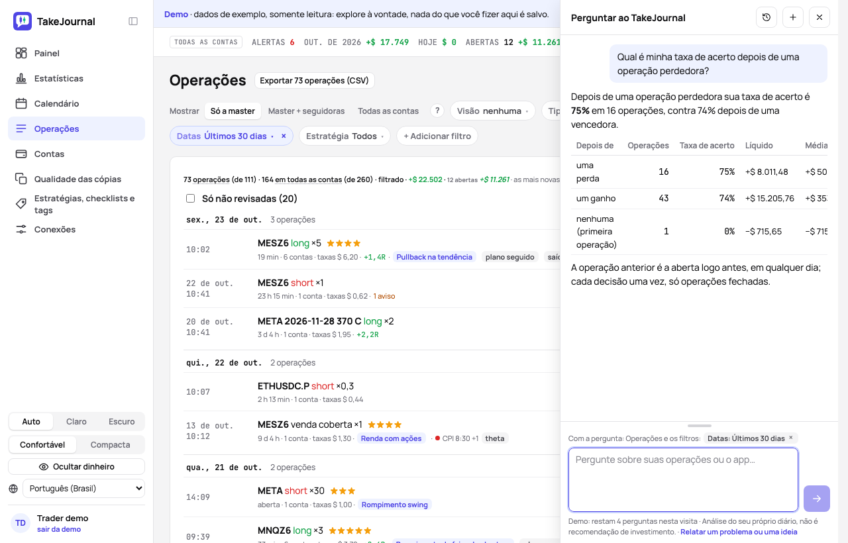Click the help question mark icon
The width and height of the screenshot is (848, 543).
(x=437, y=111)
